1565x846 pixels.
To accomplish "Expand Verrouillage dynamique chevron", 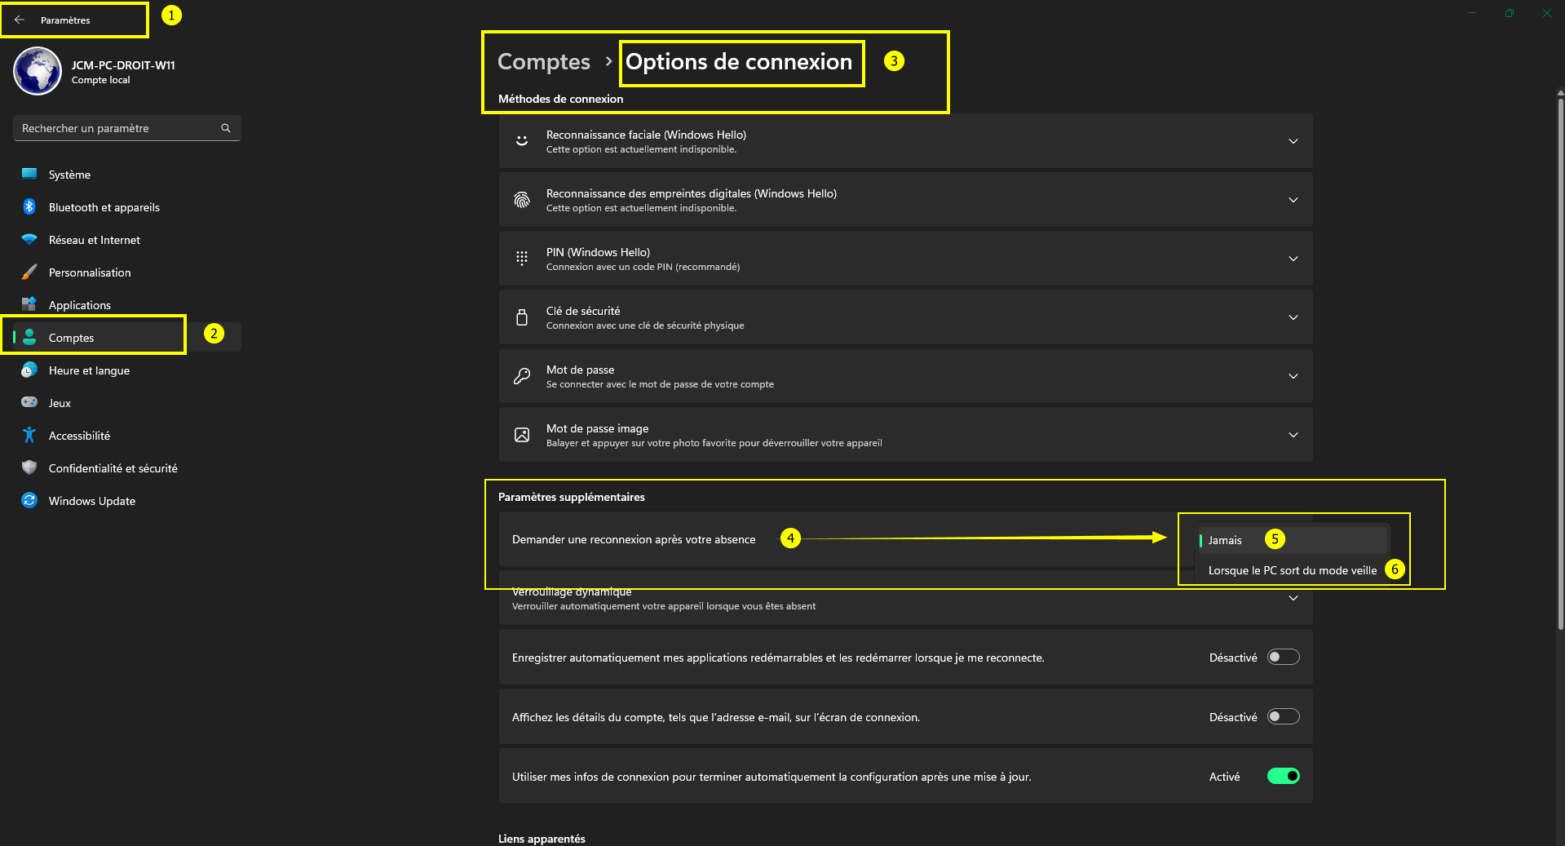I will coord(1293,598).
